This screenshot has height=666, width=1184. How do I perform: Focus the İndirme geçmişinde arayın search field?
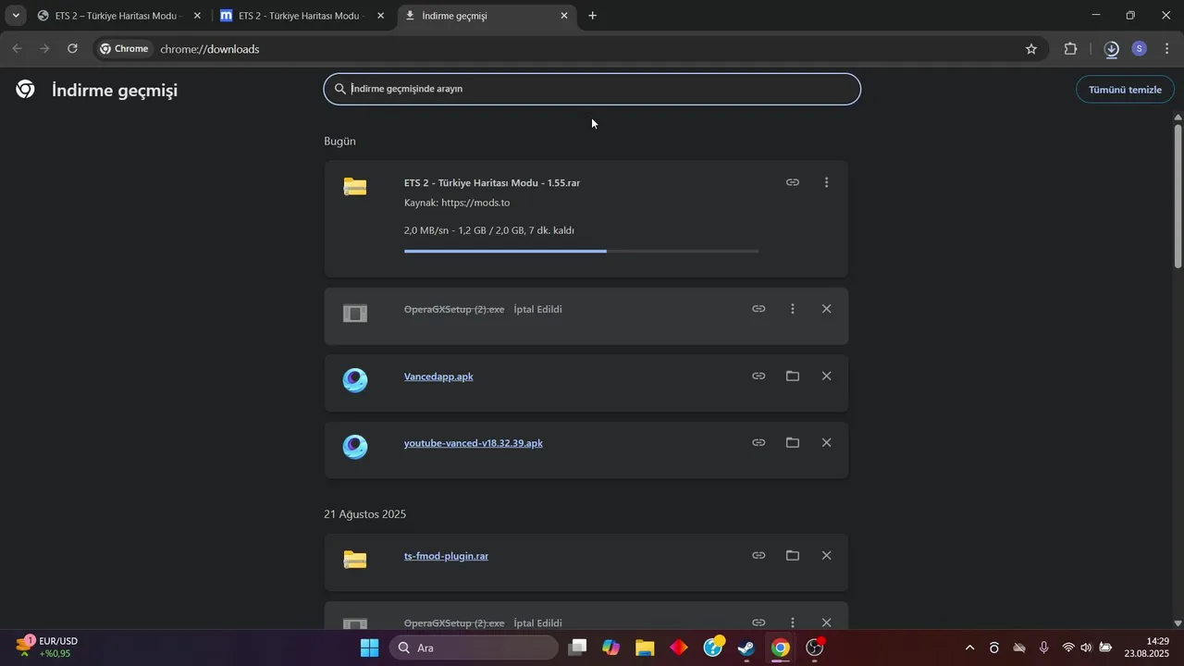tap(592, 89)
